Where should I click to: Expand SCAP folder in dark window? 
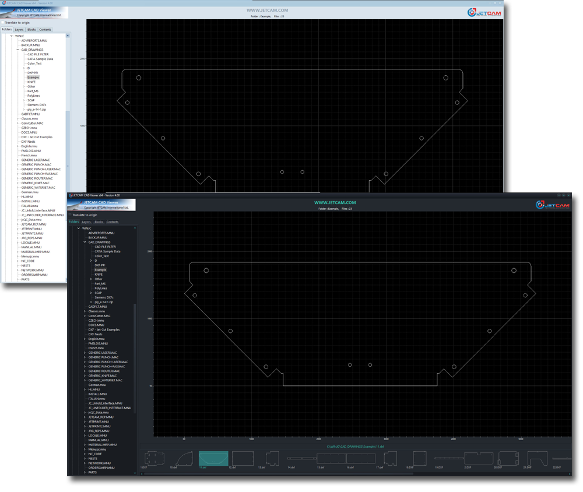click(x=91, y=293)
